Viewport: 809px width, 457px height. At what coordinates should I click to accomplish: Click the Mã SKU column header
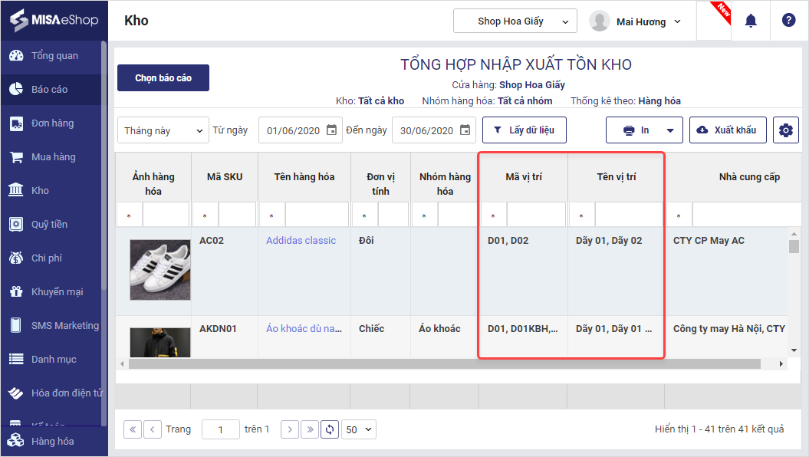[x=225, y=177]
